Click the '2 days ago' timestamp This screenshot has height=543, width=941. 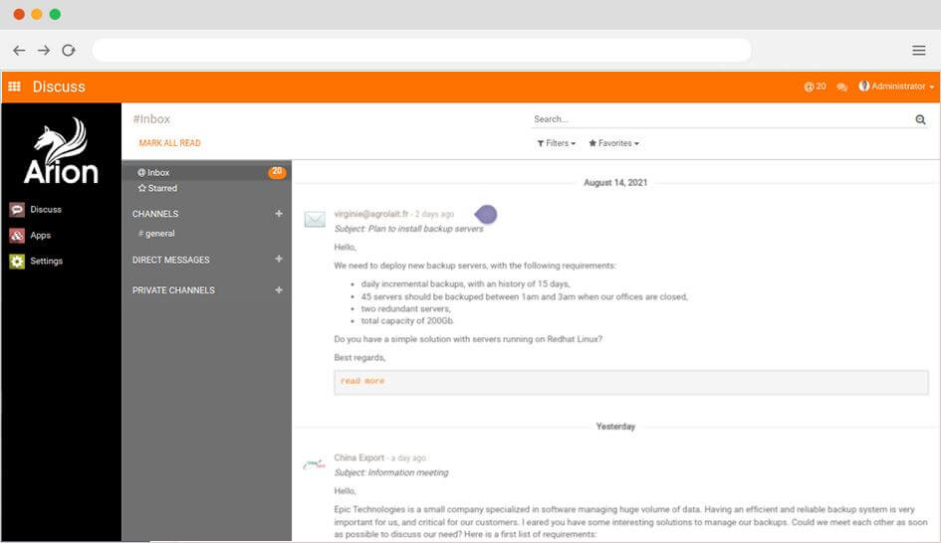(x=434, y=215)
